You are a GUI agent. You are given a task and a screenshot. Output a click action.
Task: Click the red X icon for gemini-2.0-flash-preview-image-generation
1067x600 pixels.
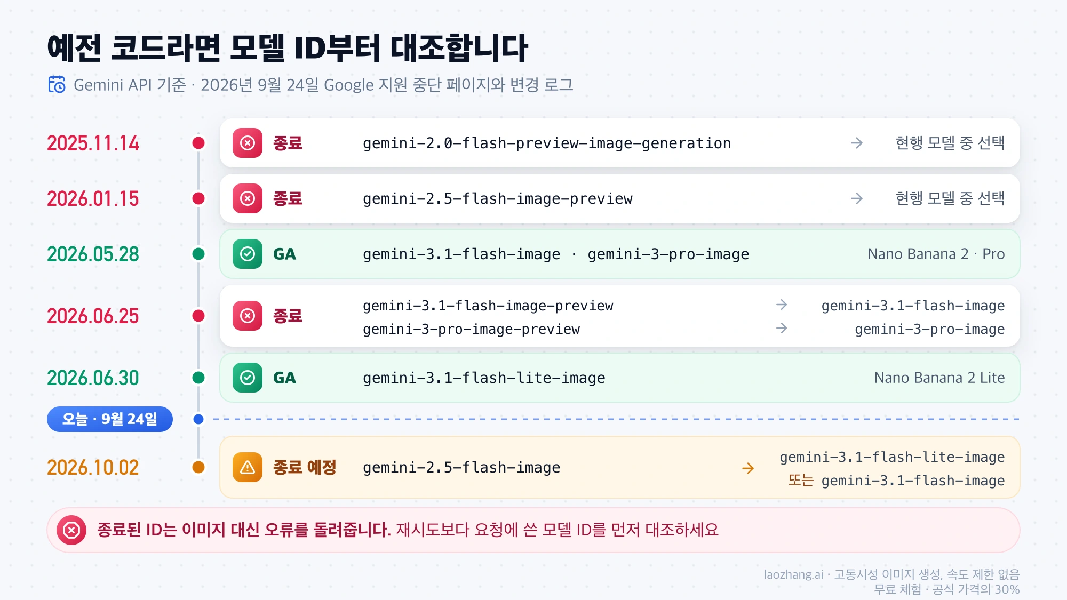[248, 143]
